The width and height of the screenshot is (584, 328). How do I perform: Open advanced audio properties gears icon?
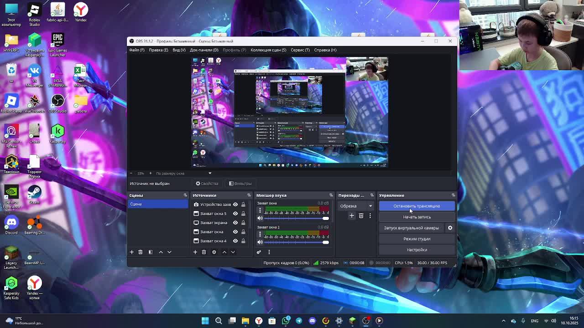(259, 252)
